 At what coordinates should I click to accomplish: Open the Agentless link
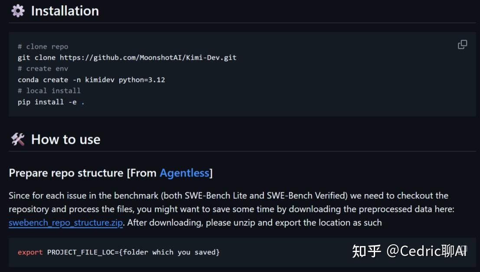click(185, 173)
